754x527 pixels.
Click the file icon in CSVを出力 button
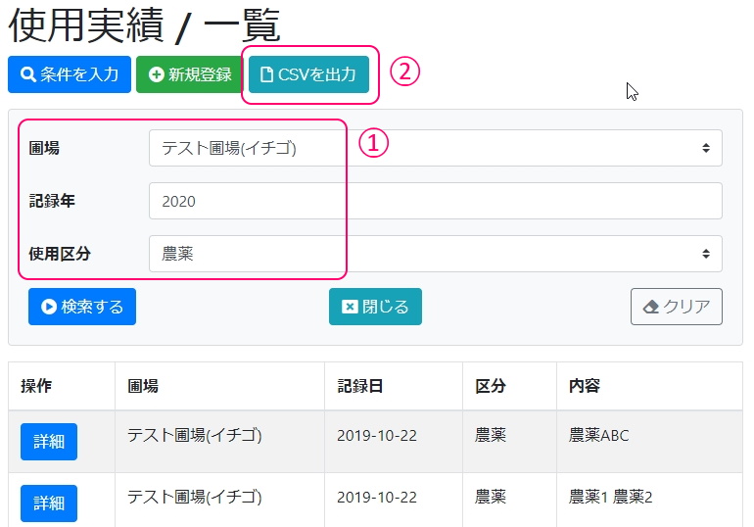click(266, 75)
